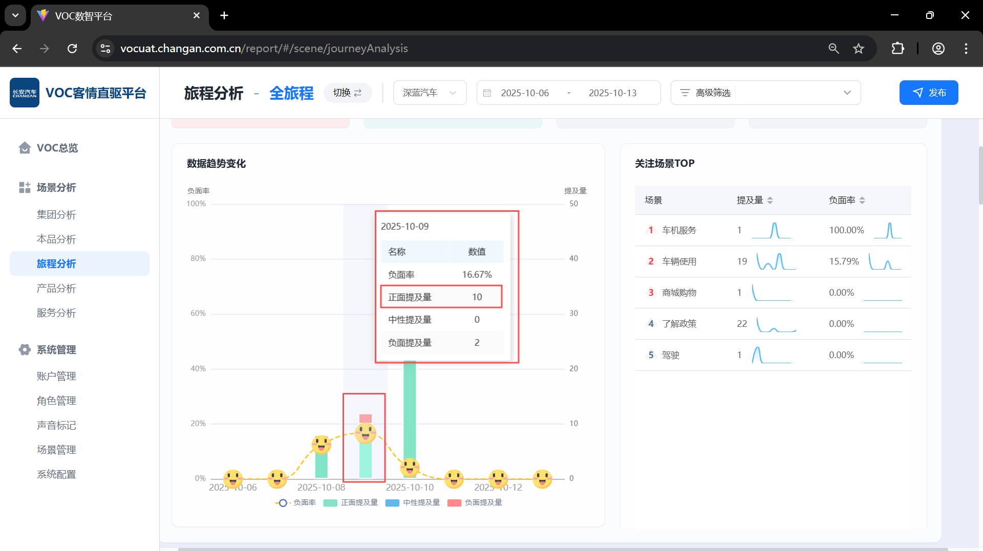Click the 场景分析 grid icon
983x551 pixels.
tap(25, 188)
